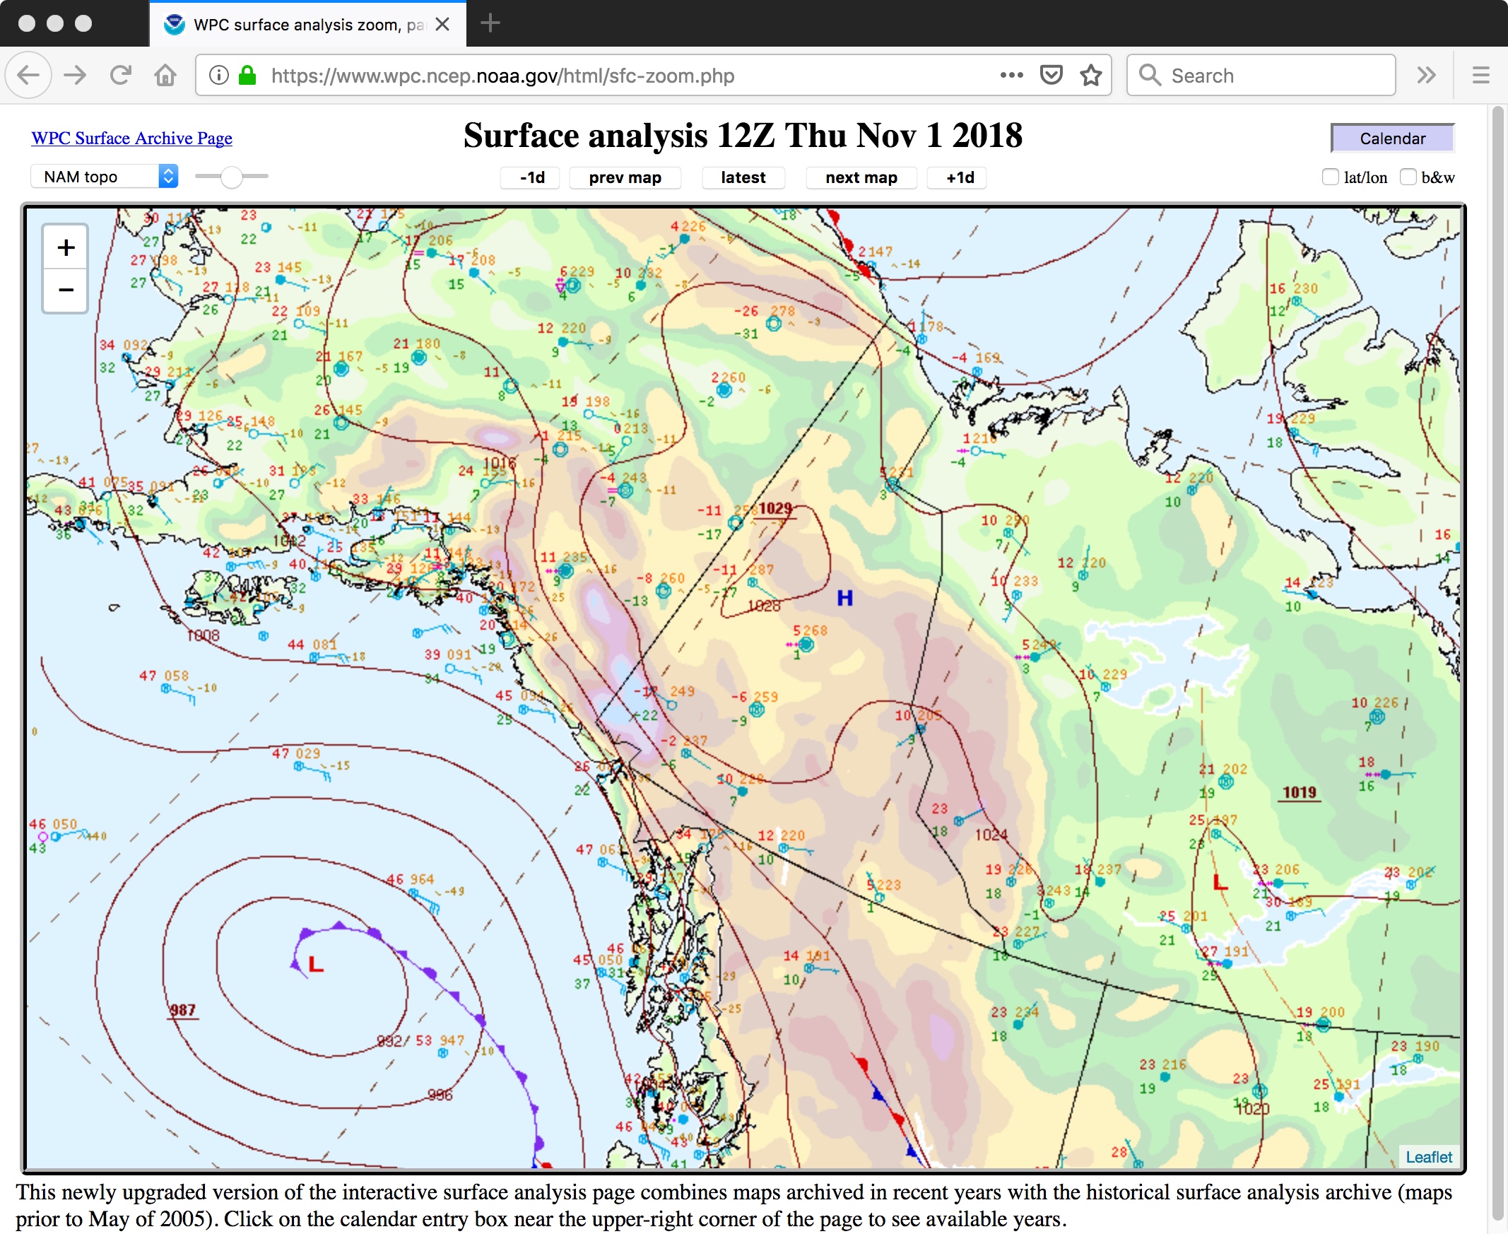
Task: Reload the page
Action: coord(121,75)
